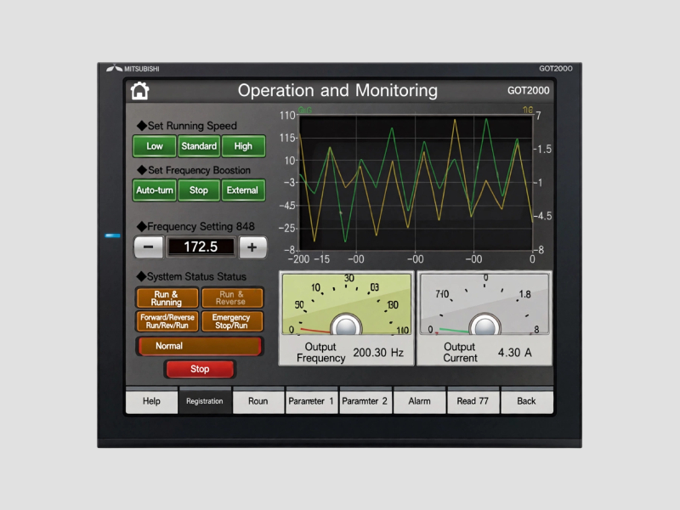Click the Mitsubishi logo on the bezel
The width and height of the screenshot is (680, 510).
[133, 69]
